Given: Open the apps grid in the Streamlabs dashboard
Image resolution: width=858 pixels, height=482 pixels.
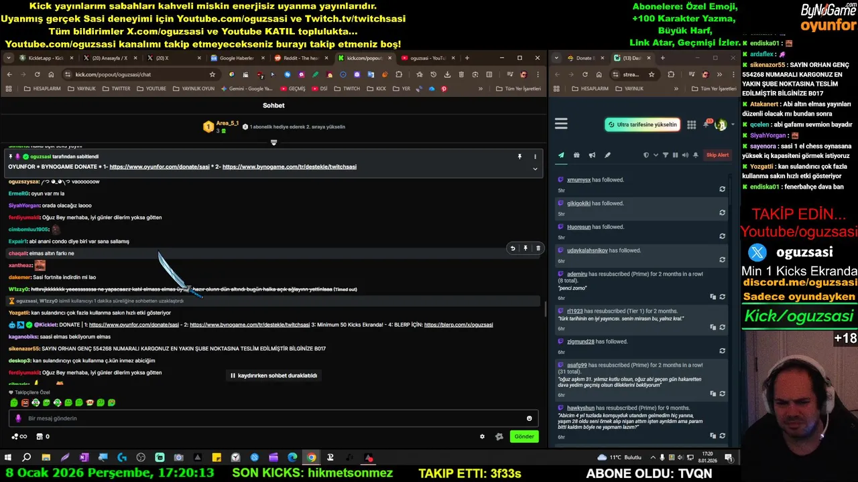Looking at the screenshot, I should pyautogui.click(x=691, y=125).
